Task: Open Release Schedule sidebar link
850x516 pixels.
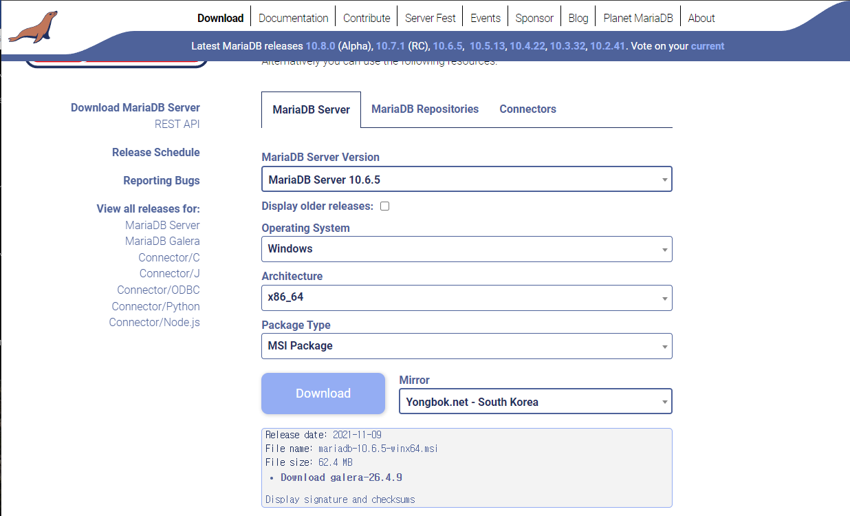Action: pos(156,152)
